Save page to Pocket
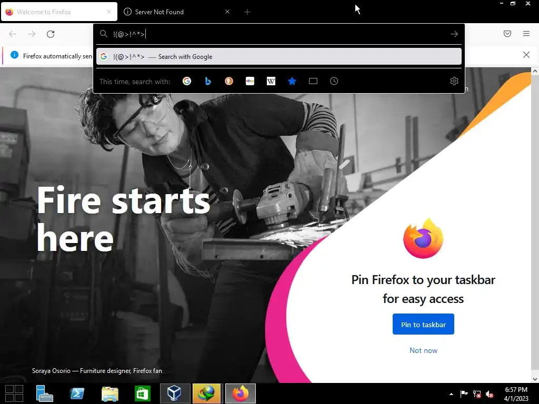Viewport: 539px width, 404px height. click(507, 34)
